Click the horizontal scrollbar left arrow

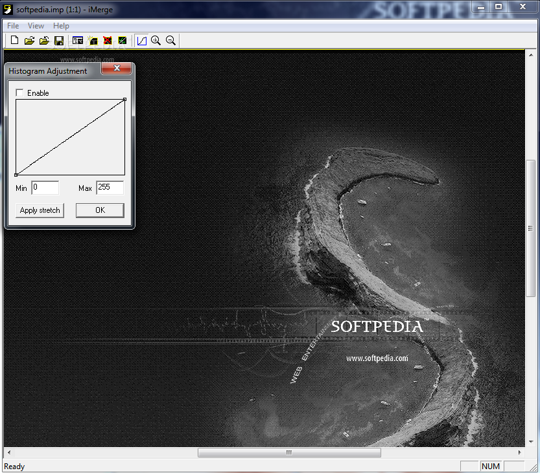tap(9, 452)
